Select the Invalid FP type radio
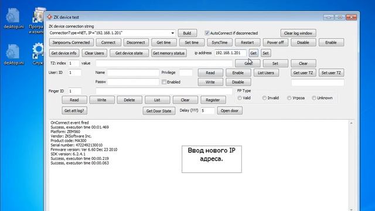The height and width of the screenshot is (211, 375). point(264,98)
